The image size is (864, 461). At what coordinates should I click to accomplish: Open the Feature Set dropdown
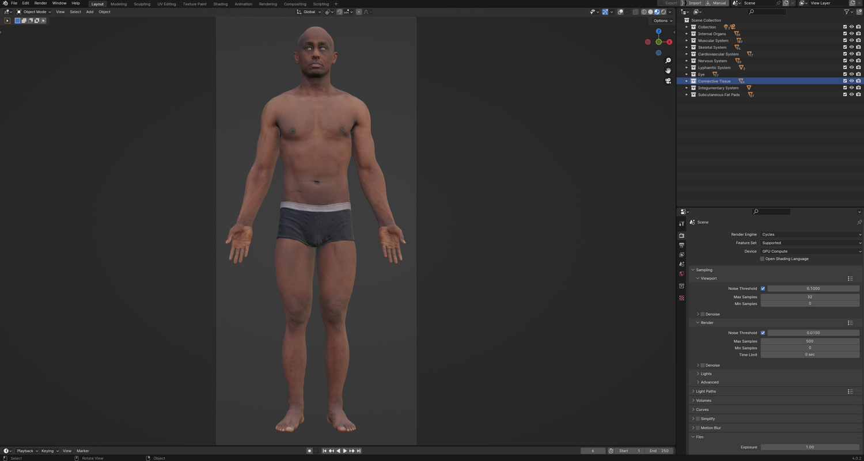[811, 243]
